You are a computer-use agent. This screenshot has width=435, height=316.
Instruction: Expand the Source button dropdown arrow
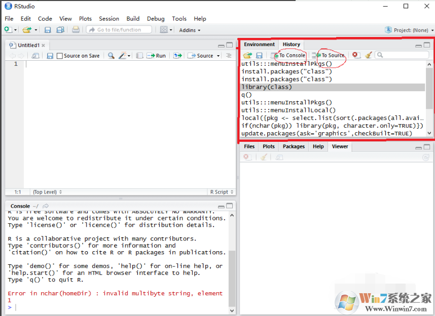[219, 56]
